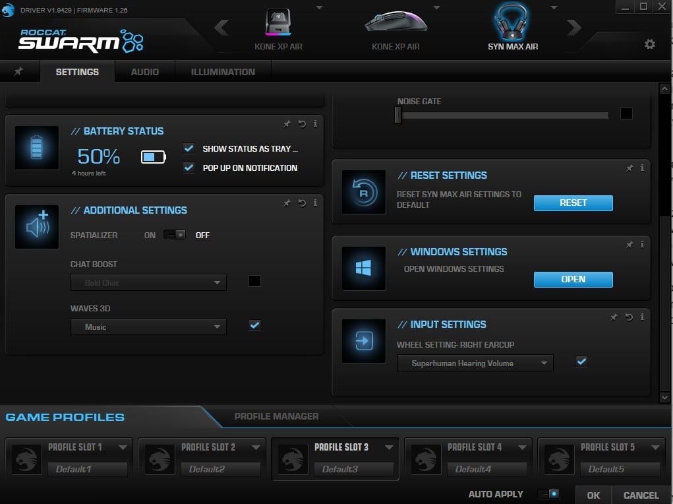
Task: Pin the Reset Settings panel
Action: tap(629, 168)
